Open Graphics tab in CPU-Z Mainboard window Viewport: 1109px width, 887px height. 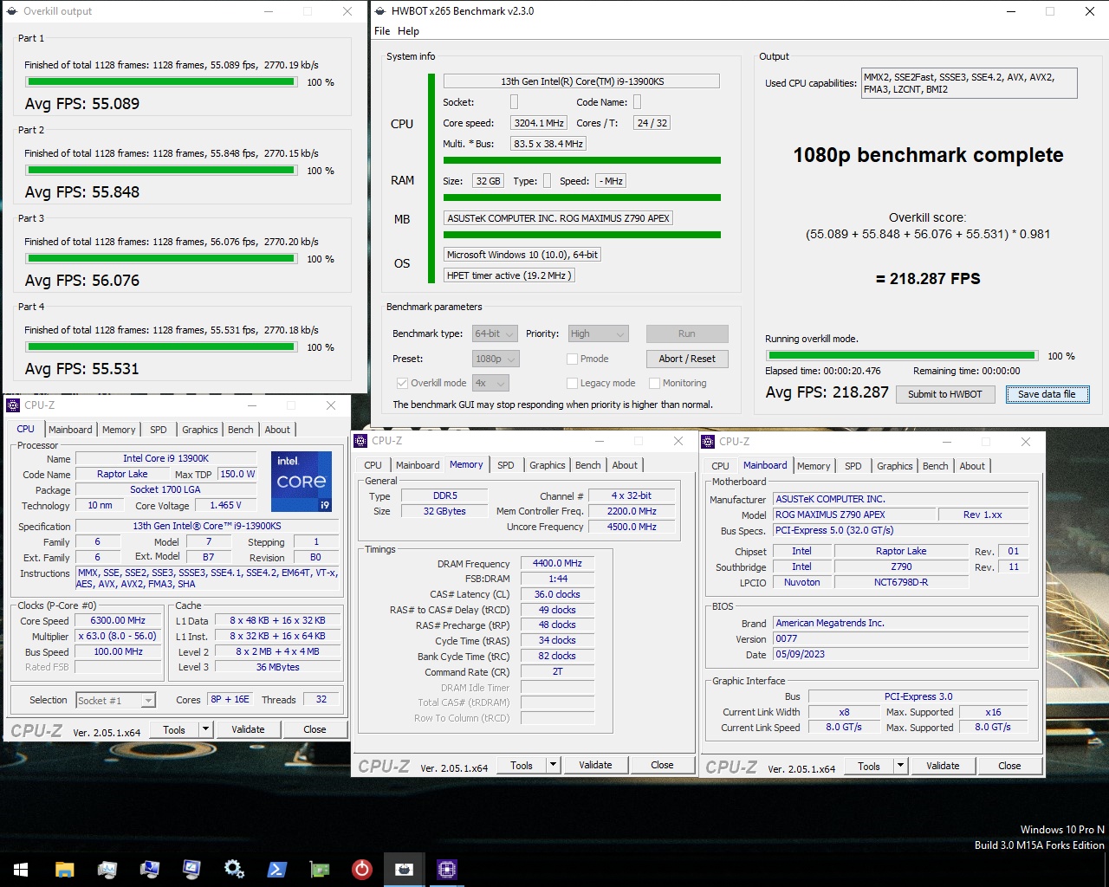pyautogui.click(x=895, y=466)
